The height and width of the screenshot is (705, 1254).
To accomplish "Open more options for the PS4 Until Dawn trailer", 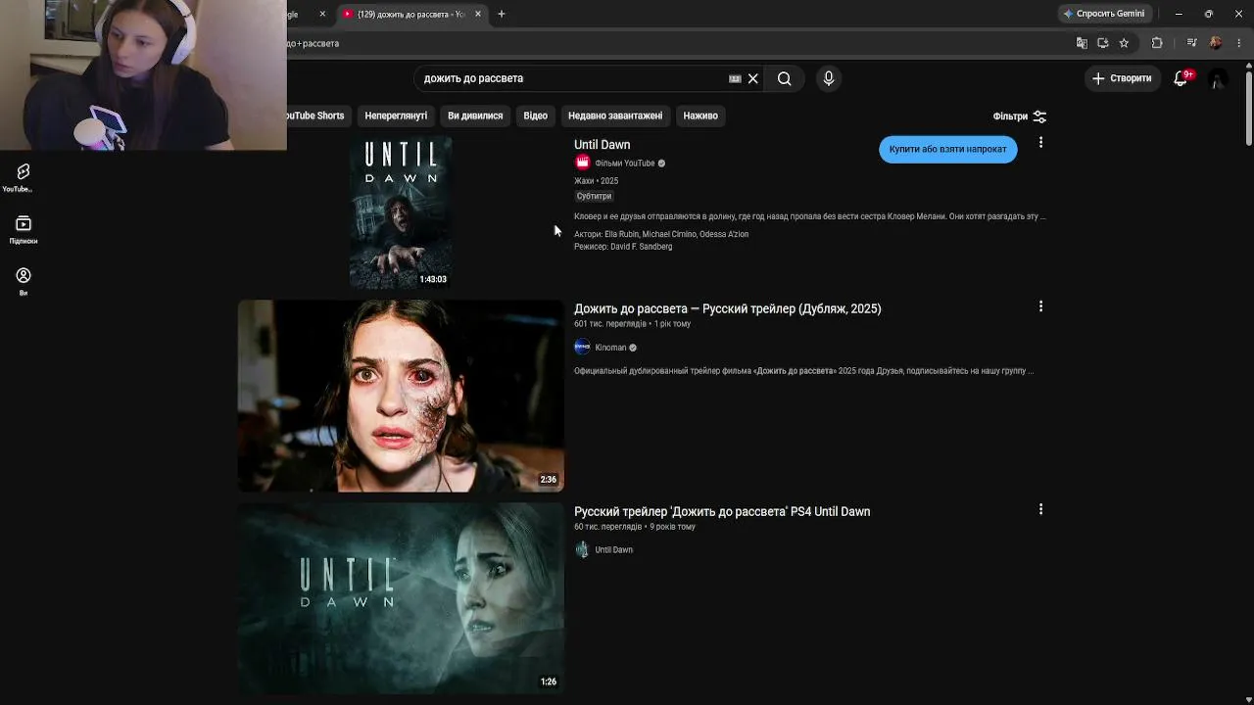I will point(1040,509).
